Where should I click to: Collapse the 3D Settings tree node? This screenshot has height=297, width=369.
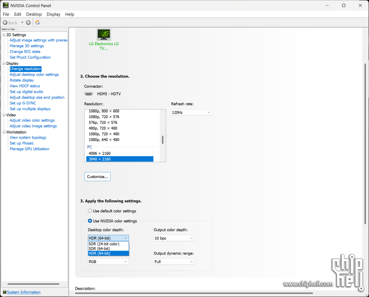4,35
